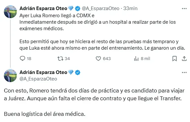The image size is (190, 122).
Task: Like the first tweet with the heart icon
Action: click(98, 59)
